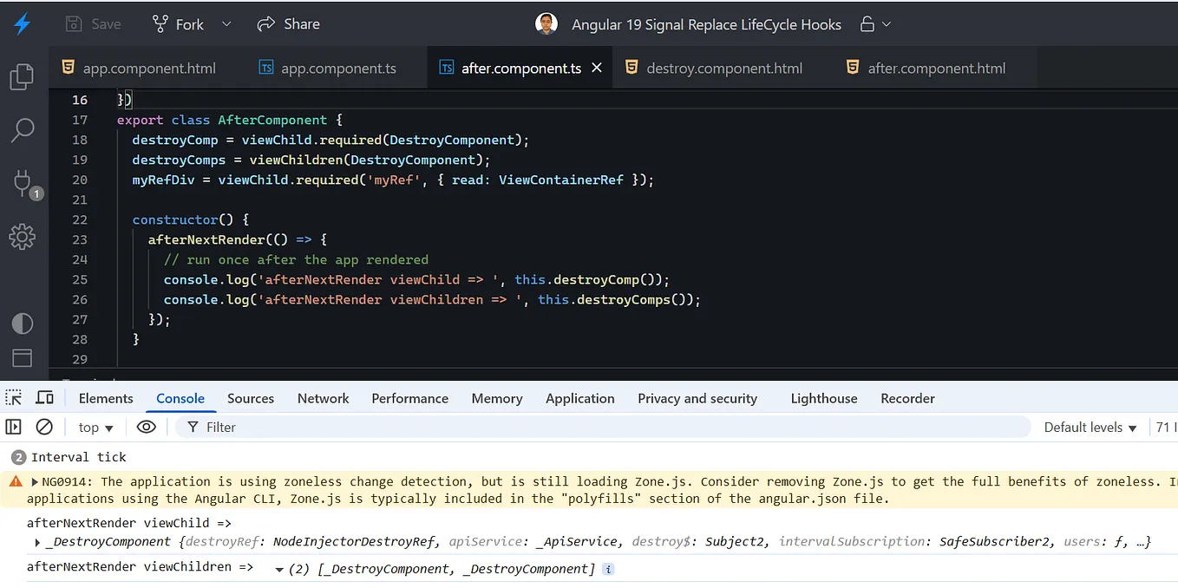The image size is (1178, 588).
Task: Click the StackBlitz lightning bolt logo
Action: (23, 24)
